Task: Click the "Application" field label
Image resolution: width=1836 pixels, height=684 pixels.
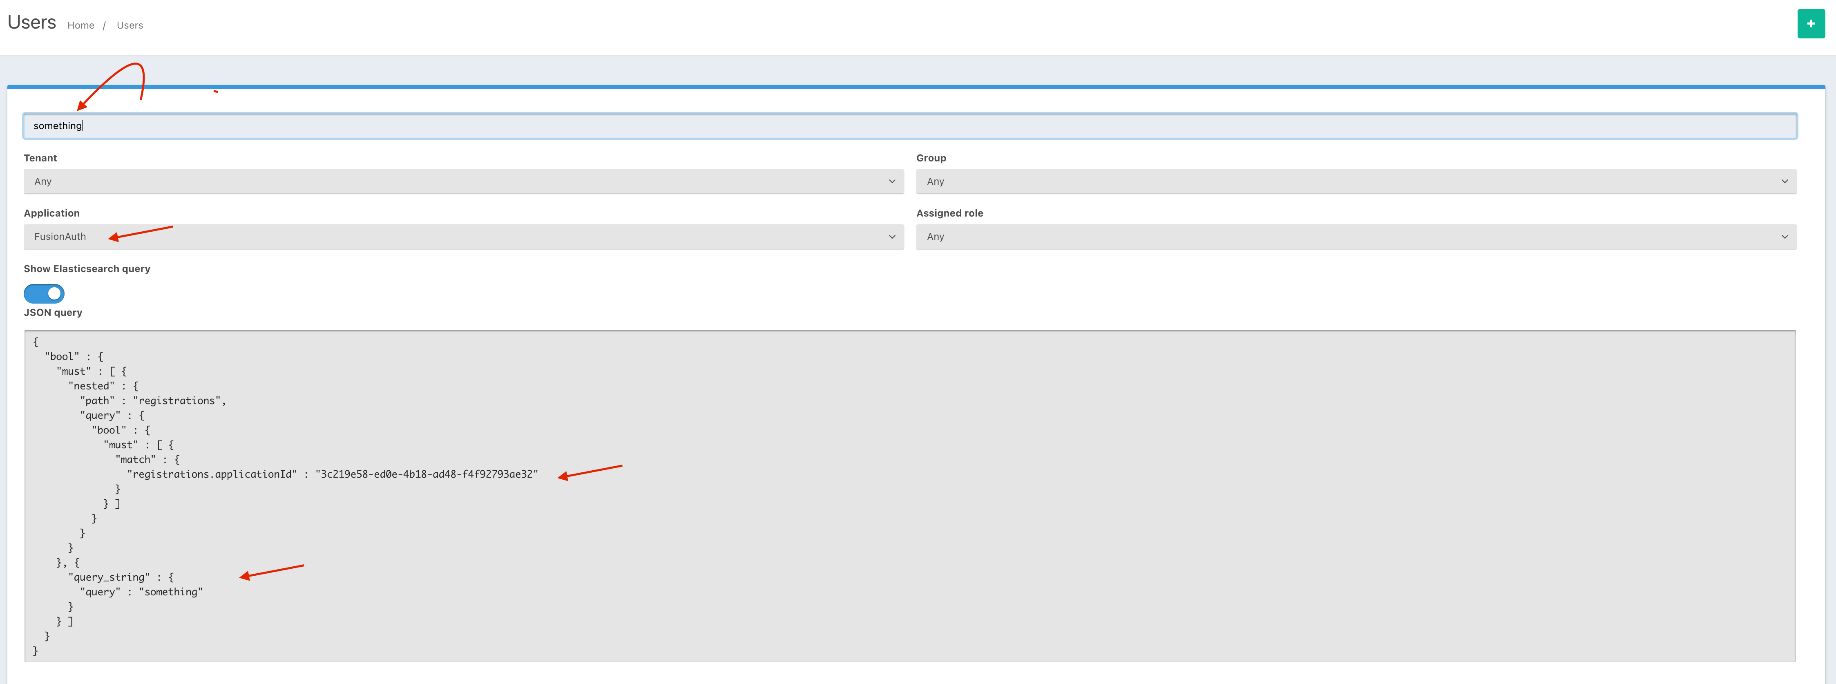Action: pyautogui.click(x=51, y=213)
